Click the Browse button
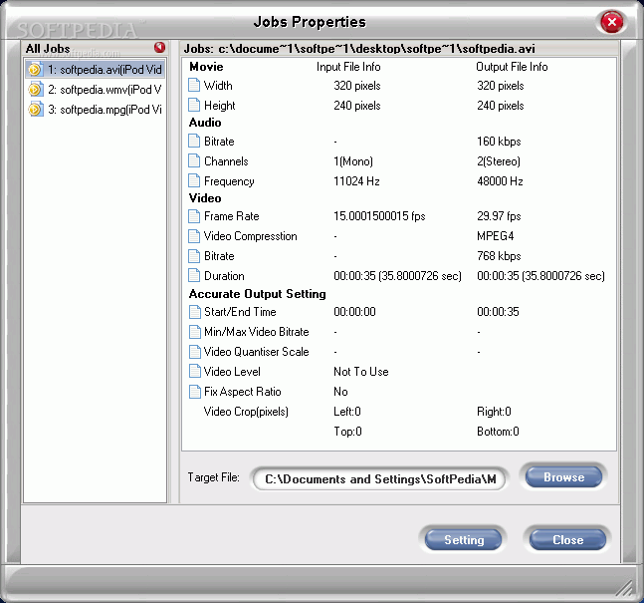Viewport: 644px width, 603px height. [563, 477]
